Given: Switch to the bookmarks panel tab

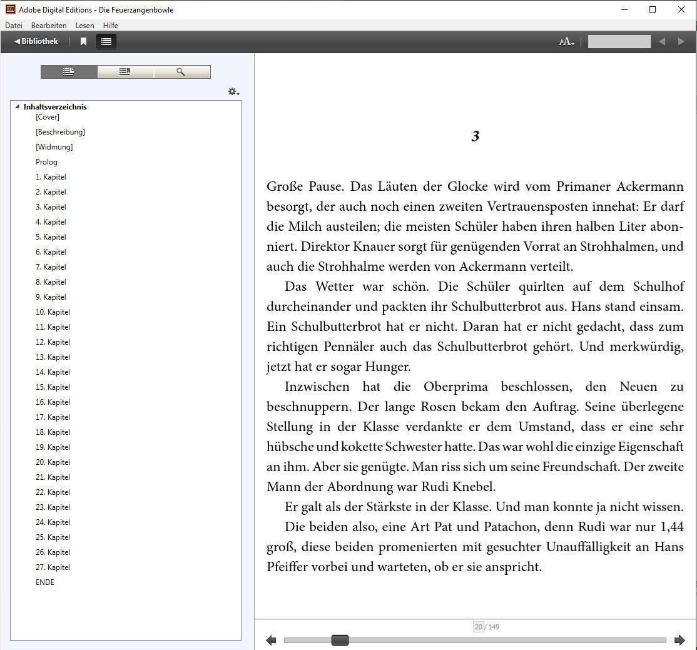Looking at the screenshot, I should pos(125,71).
